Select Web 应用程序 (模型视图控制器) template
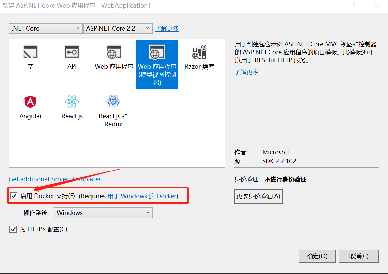 point(157,64)
